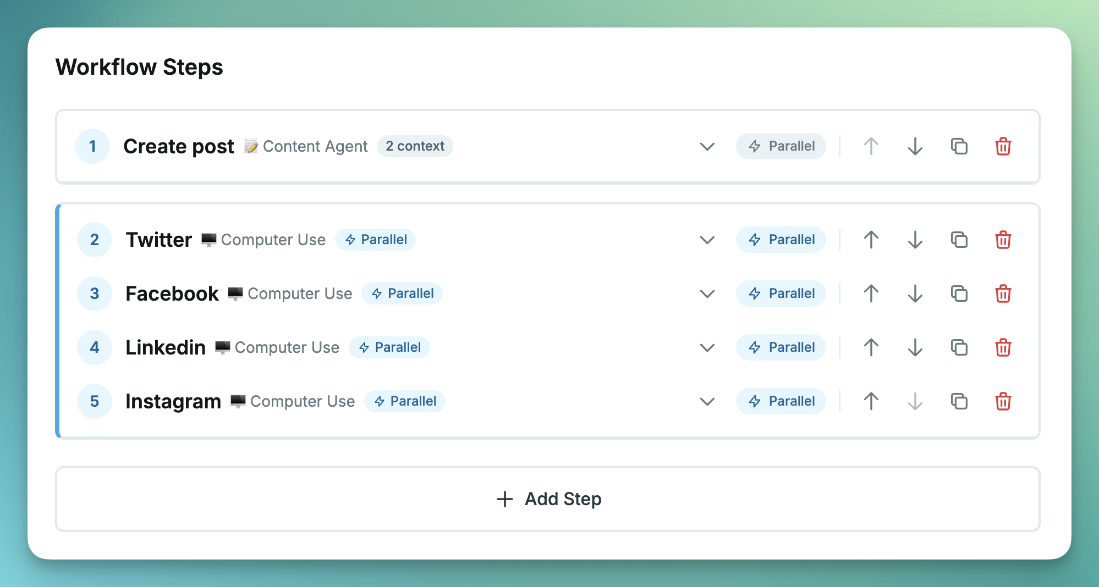This screenshot has width=1099, height=587.
Task: Expand the Facebook step details
Action: [707, 293]
